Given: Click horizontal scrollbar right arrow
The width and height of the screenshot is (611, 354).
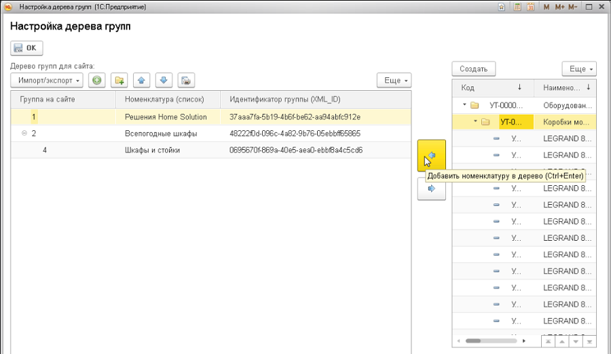Looking at the screenshot, I should pyautogui.click(x=524, y=340).
